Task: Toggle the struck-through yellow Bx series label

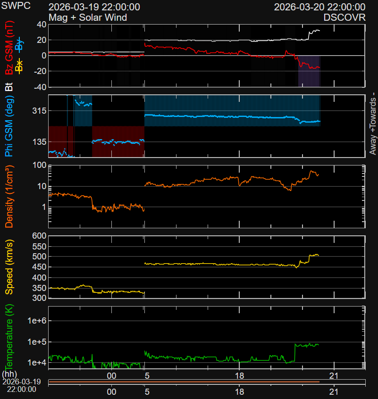Action: (19, 66)
